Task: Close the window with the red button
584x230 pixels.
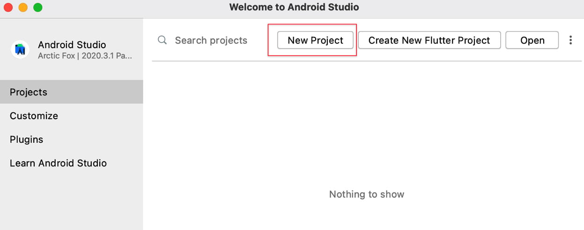Action: (x=8, y=7)
